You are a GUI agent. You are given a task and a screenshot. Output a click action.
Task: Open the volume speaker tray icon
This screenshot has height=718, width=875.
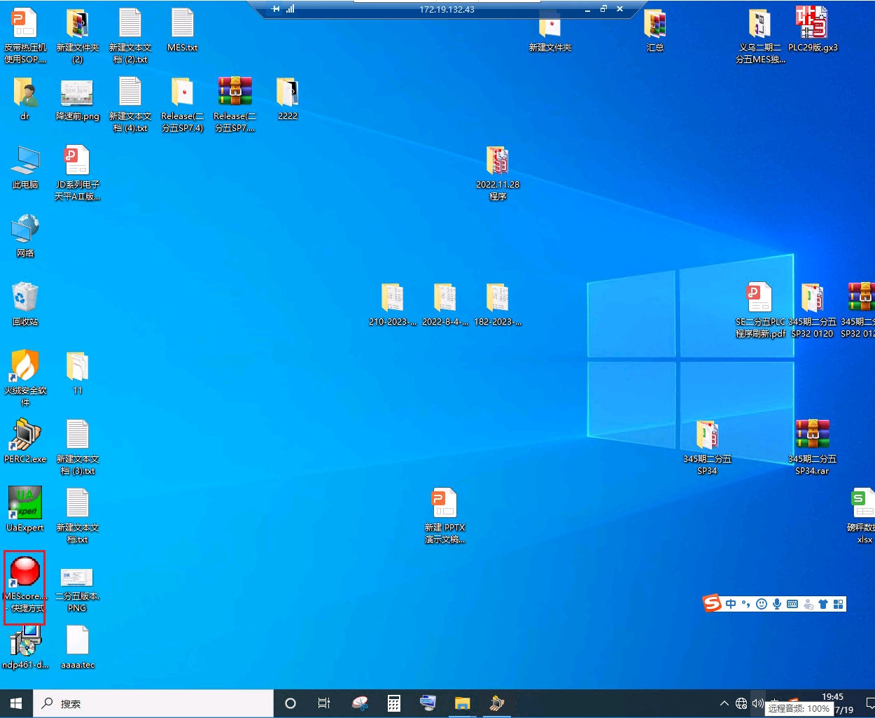[x=757, y=703]
